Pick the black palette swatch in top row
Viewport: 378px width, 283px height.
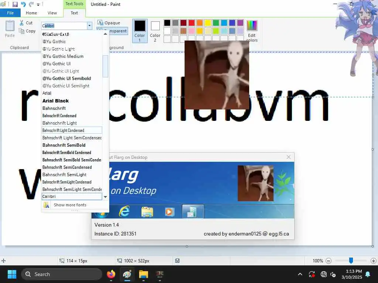pos(167,23)
